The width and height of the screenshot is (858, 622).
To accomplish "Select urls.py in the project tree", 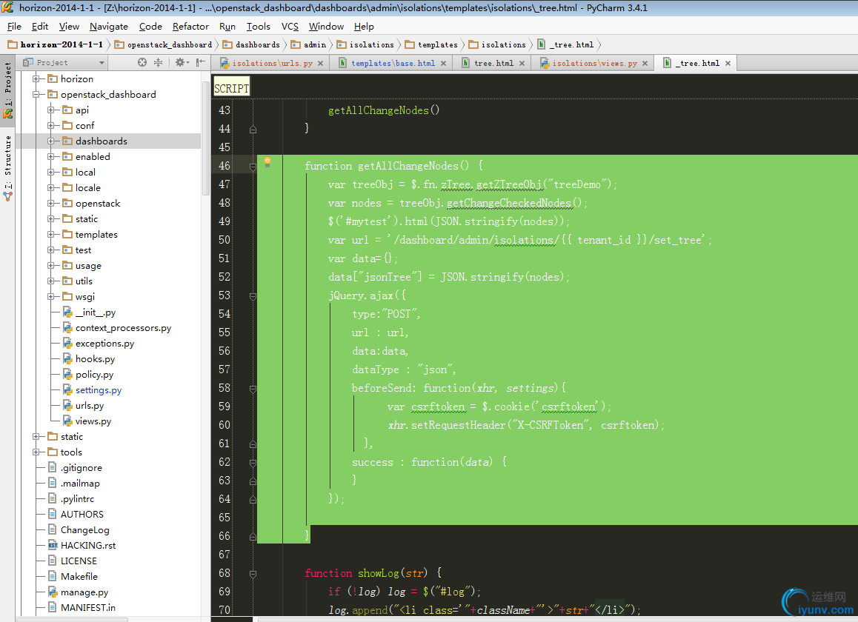I will (89, 405).
